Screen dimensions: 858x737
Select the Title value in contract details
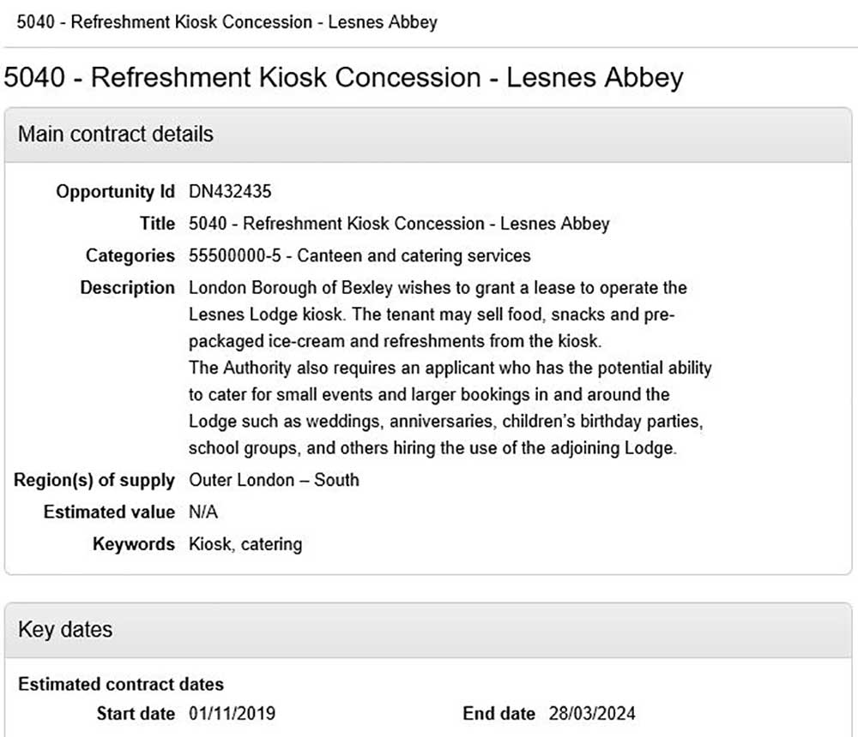coord(399,224)
